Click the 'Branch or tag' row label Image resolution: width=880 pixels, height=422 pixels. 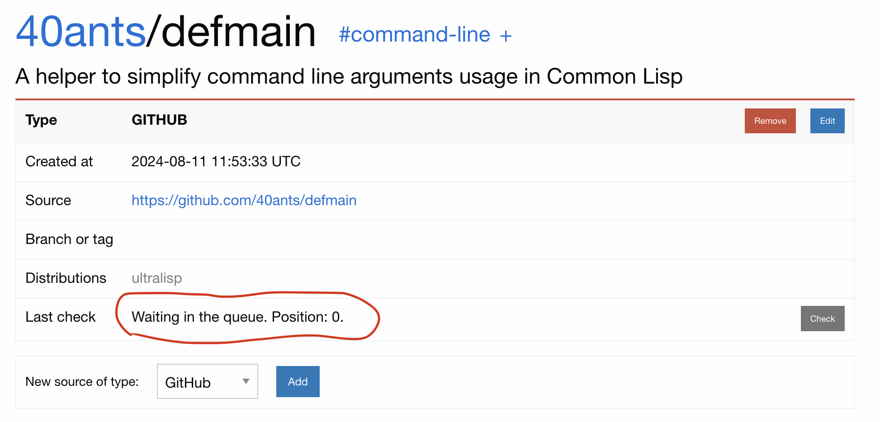pos(69,239)
